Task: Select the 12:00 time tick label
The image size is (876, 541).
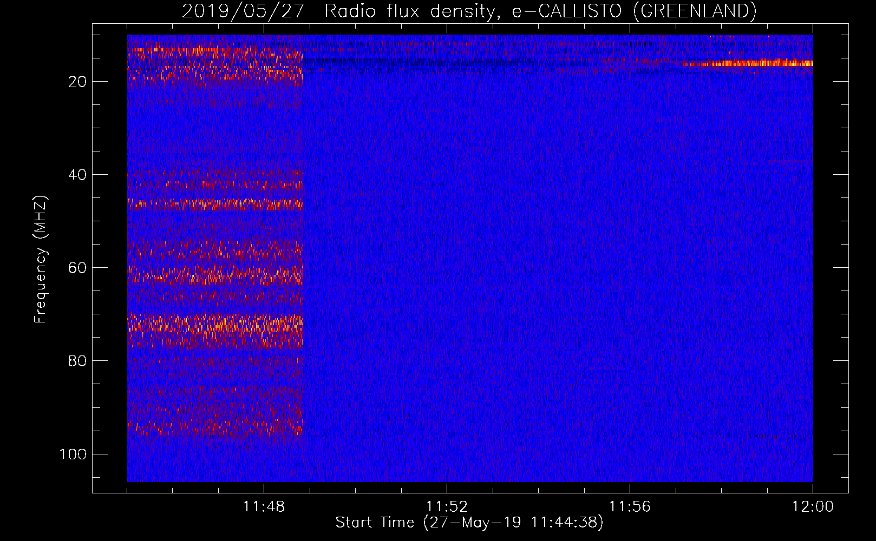Action: coord(813,507)
